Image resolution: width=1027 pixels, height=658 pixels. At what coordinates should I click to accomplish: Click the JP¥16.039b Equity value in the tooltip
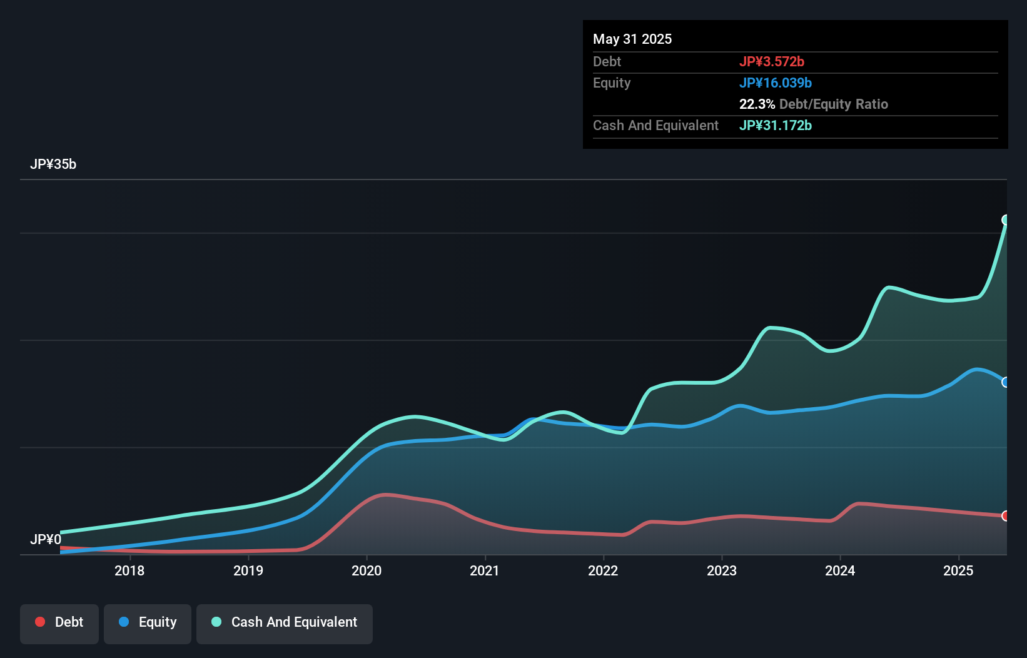tap(776, 83)
